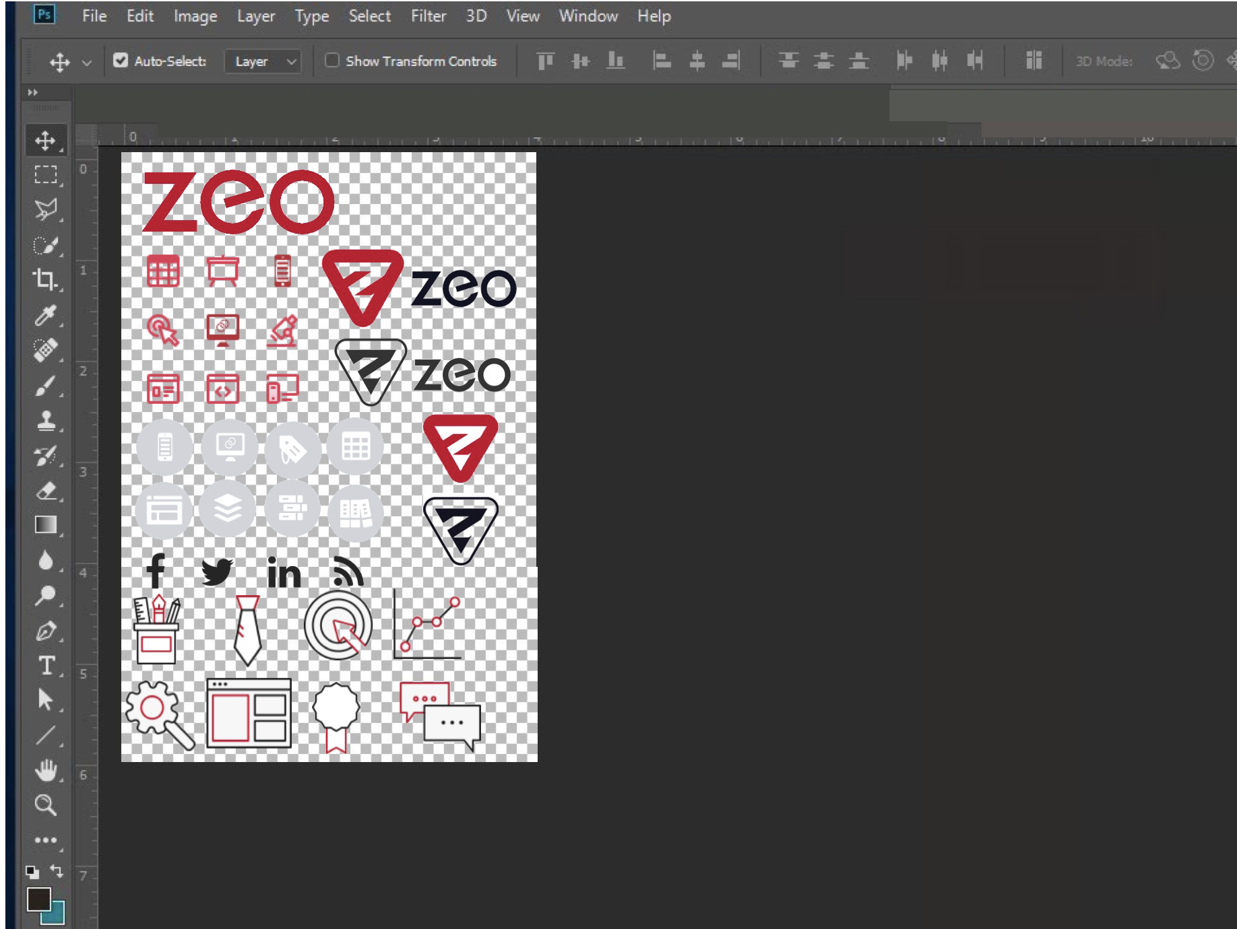Image resolution: width=1237 pixels, height=929 pixels.
Task: Select the Zoom tool
Action: (45, 805)
